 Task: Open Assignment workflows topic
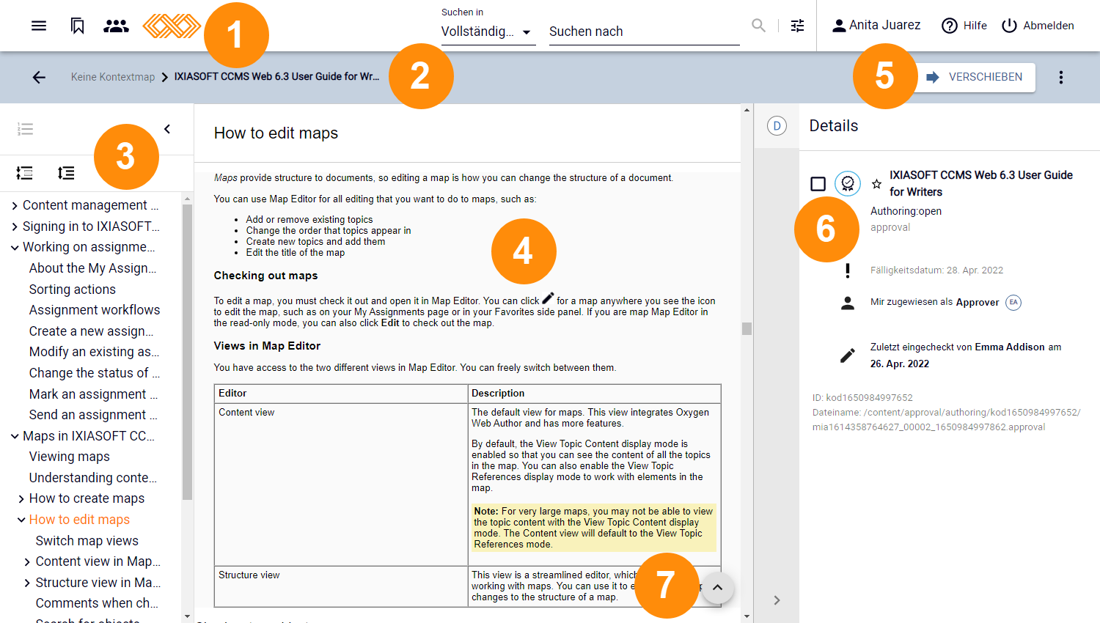click(95, 310)
